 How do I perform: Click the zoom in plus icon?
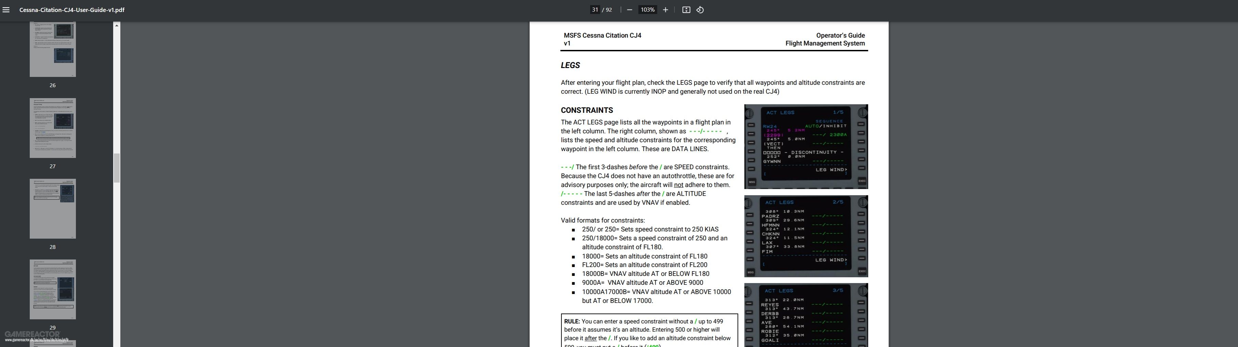(x=665, y=10)
